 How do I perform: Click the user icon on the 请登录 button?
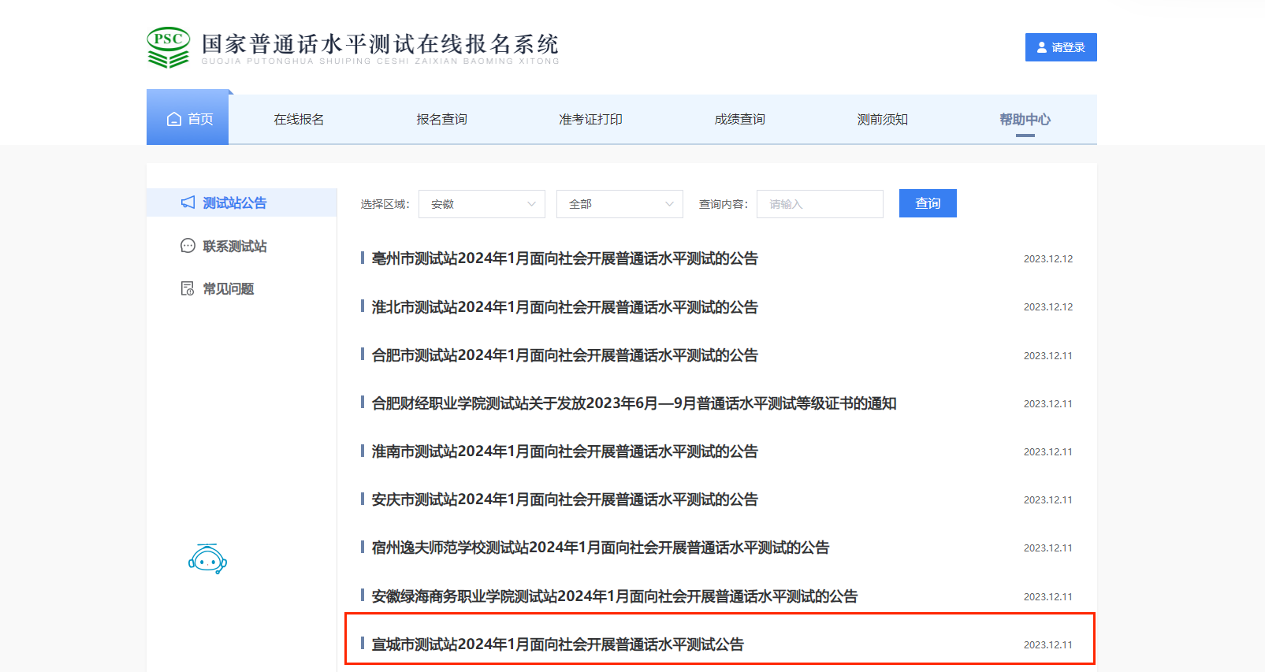(1042, 47)
